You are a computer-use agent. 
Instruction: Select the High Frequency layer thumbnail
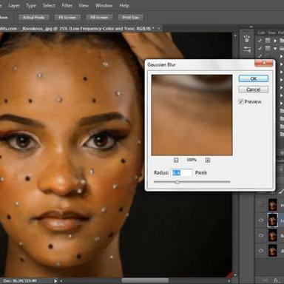pyautogui.click(x=273, y=205)
